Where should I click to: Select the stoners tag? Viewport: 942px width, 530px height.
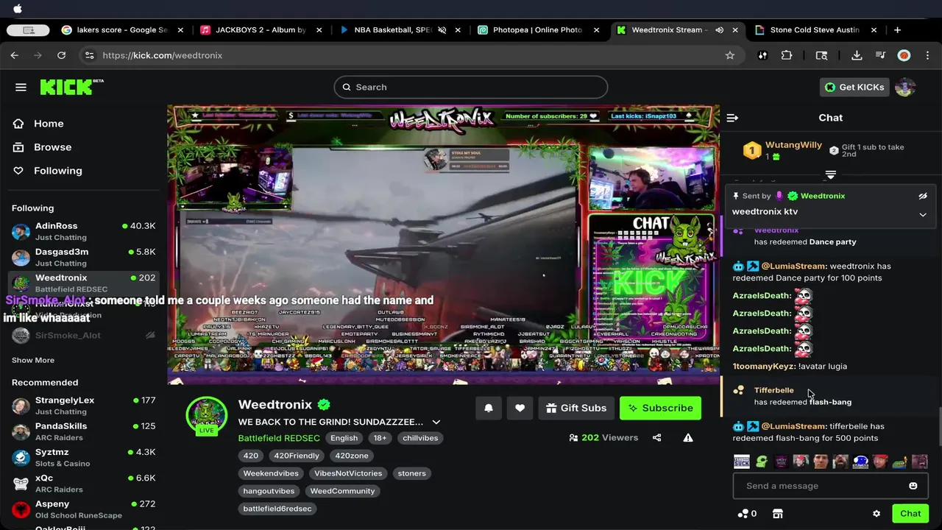411,473
